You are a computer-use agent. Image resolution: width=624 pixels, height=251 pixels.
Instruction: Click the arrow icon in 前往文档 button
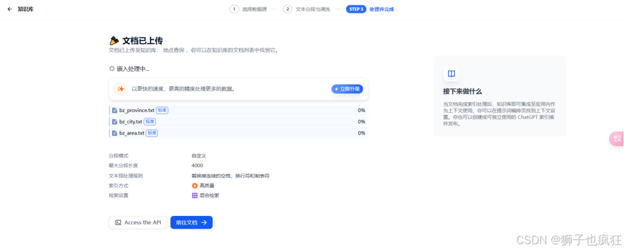point(204,222)
